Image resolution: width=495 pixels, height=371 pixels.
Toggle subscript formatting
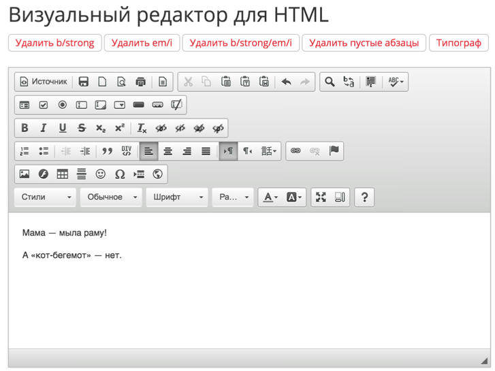(x=100, y=128)
